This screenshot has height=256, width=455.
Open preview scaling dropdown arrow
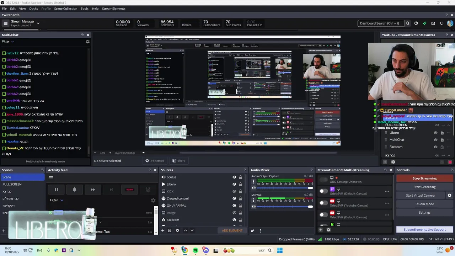point(144,153)
